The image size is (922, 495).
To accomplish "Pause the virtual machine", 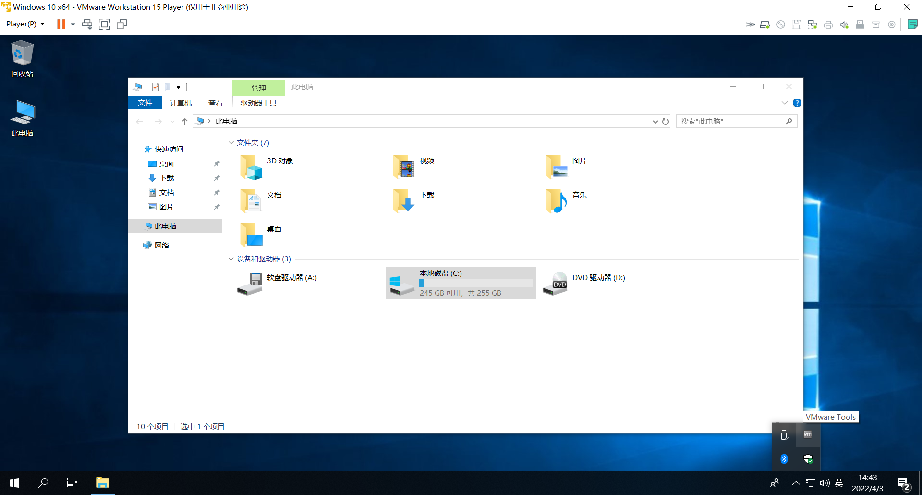I will 61,24.
